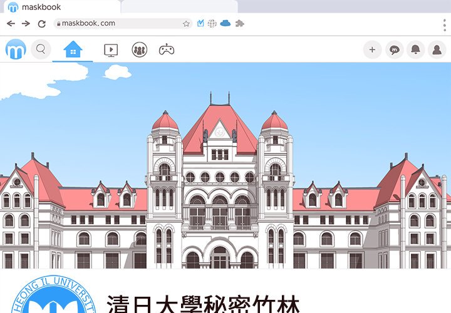Viewport: 451px width, 313px height.
Task: Open the maskbook search button
Action: 41,49
